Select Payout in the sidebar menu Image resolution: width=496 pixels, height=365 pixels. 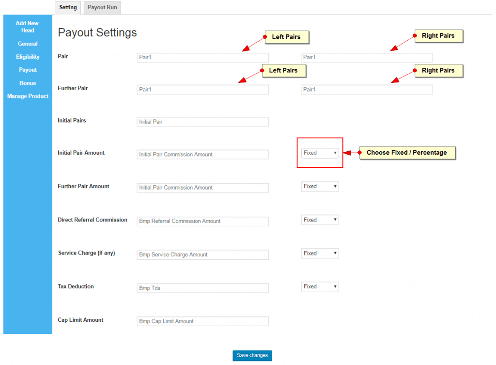click(x=28, y=70)
